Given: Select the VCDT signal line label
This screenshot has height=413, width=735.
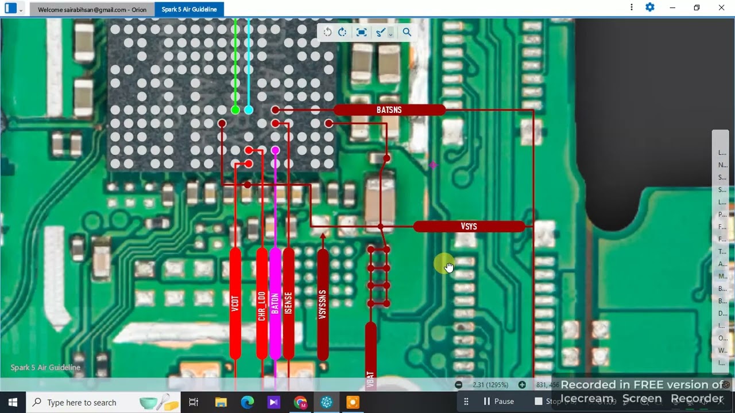Looking at the screenshot, I should [235, 304].
